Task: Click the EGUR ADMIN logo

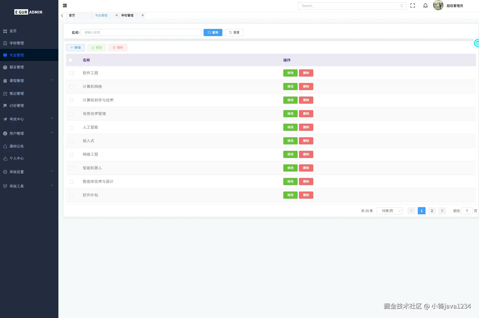Action: pyautogui.click(x=28, y=12)
